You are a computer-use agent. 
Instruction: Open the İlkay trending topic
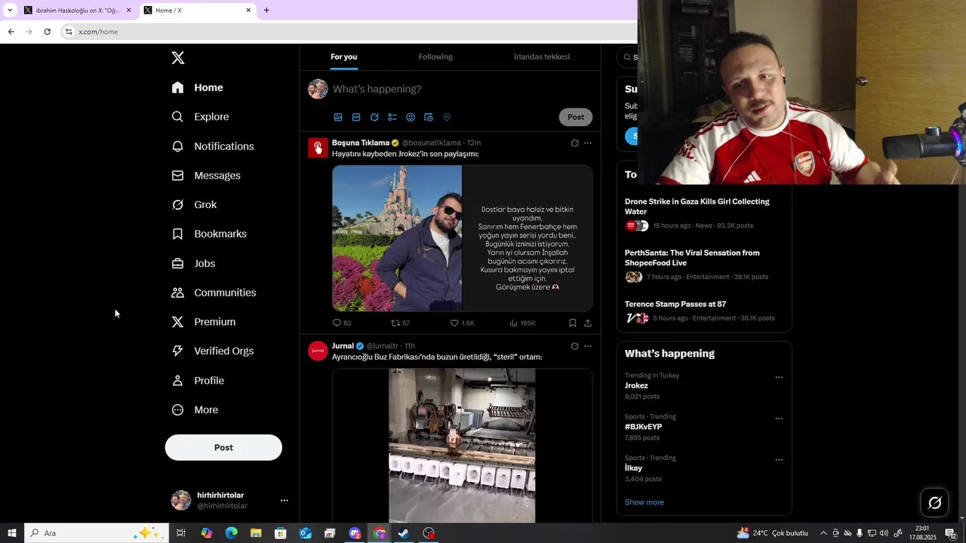tap(633, 468)
